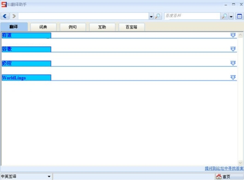The height and width of the screenshot is (180, 244).
Task: Switch to the 百宝箱 tab
Action: click(x=131, y=27)
